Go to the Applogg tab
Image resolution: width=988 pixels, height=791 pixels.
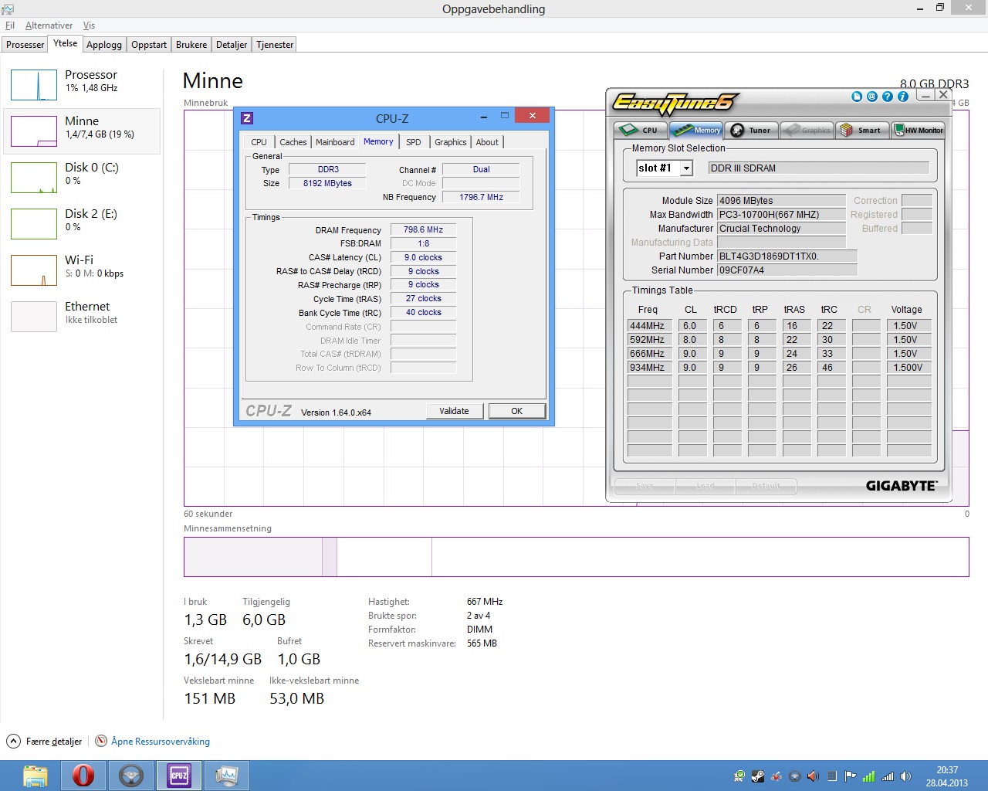pos(104,45)
